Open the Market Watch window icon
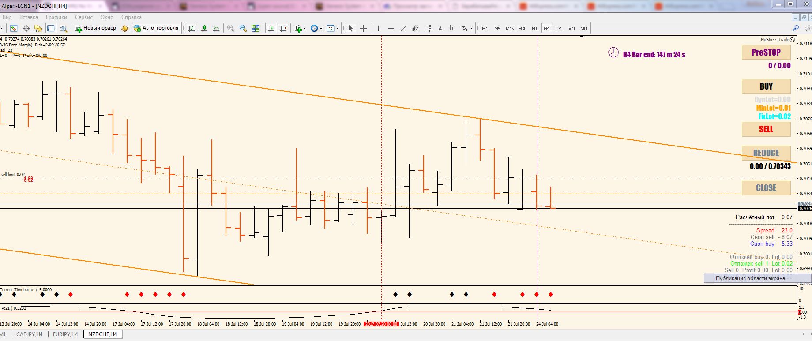 coord(14,28)
